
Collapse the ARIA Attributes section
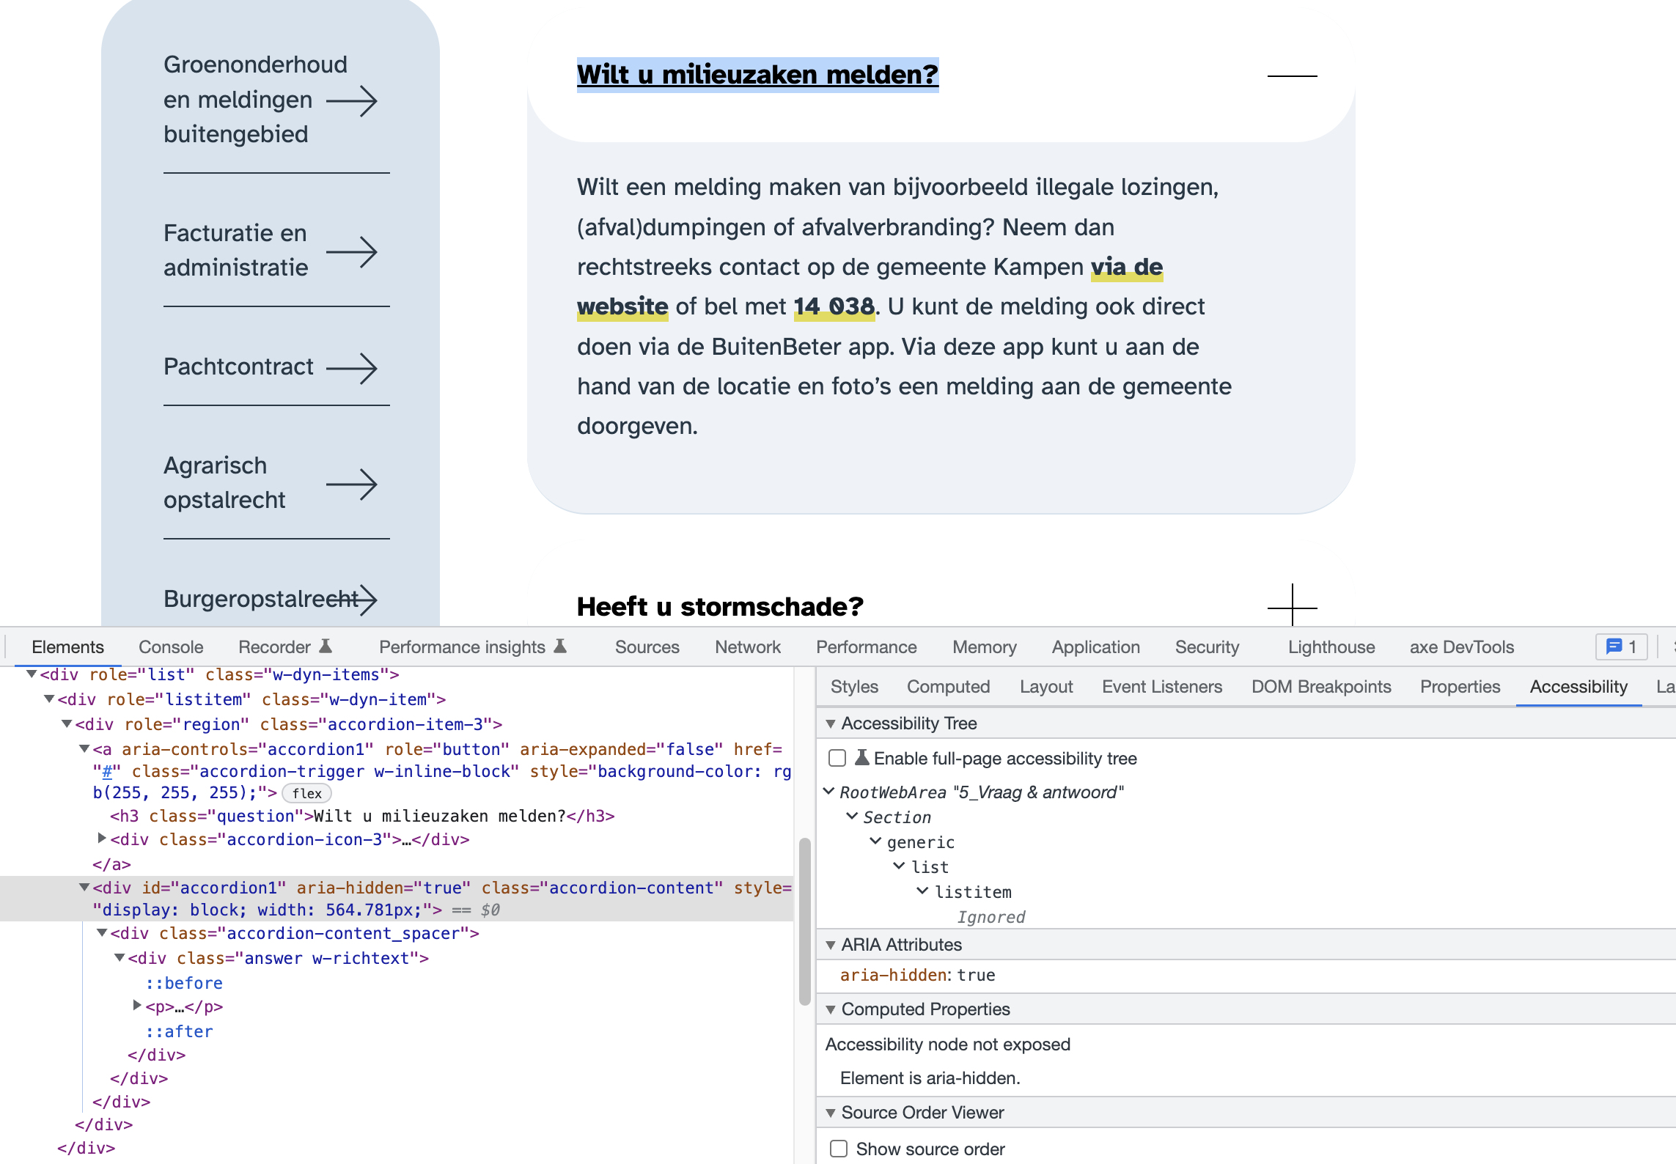pyautogui.click(x=831, y=946)
